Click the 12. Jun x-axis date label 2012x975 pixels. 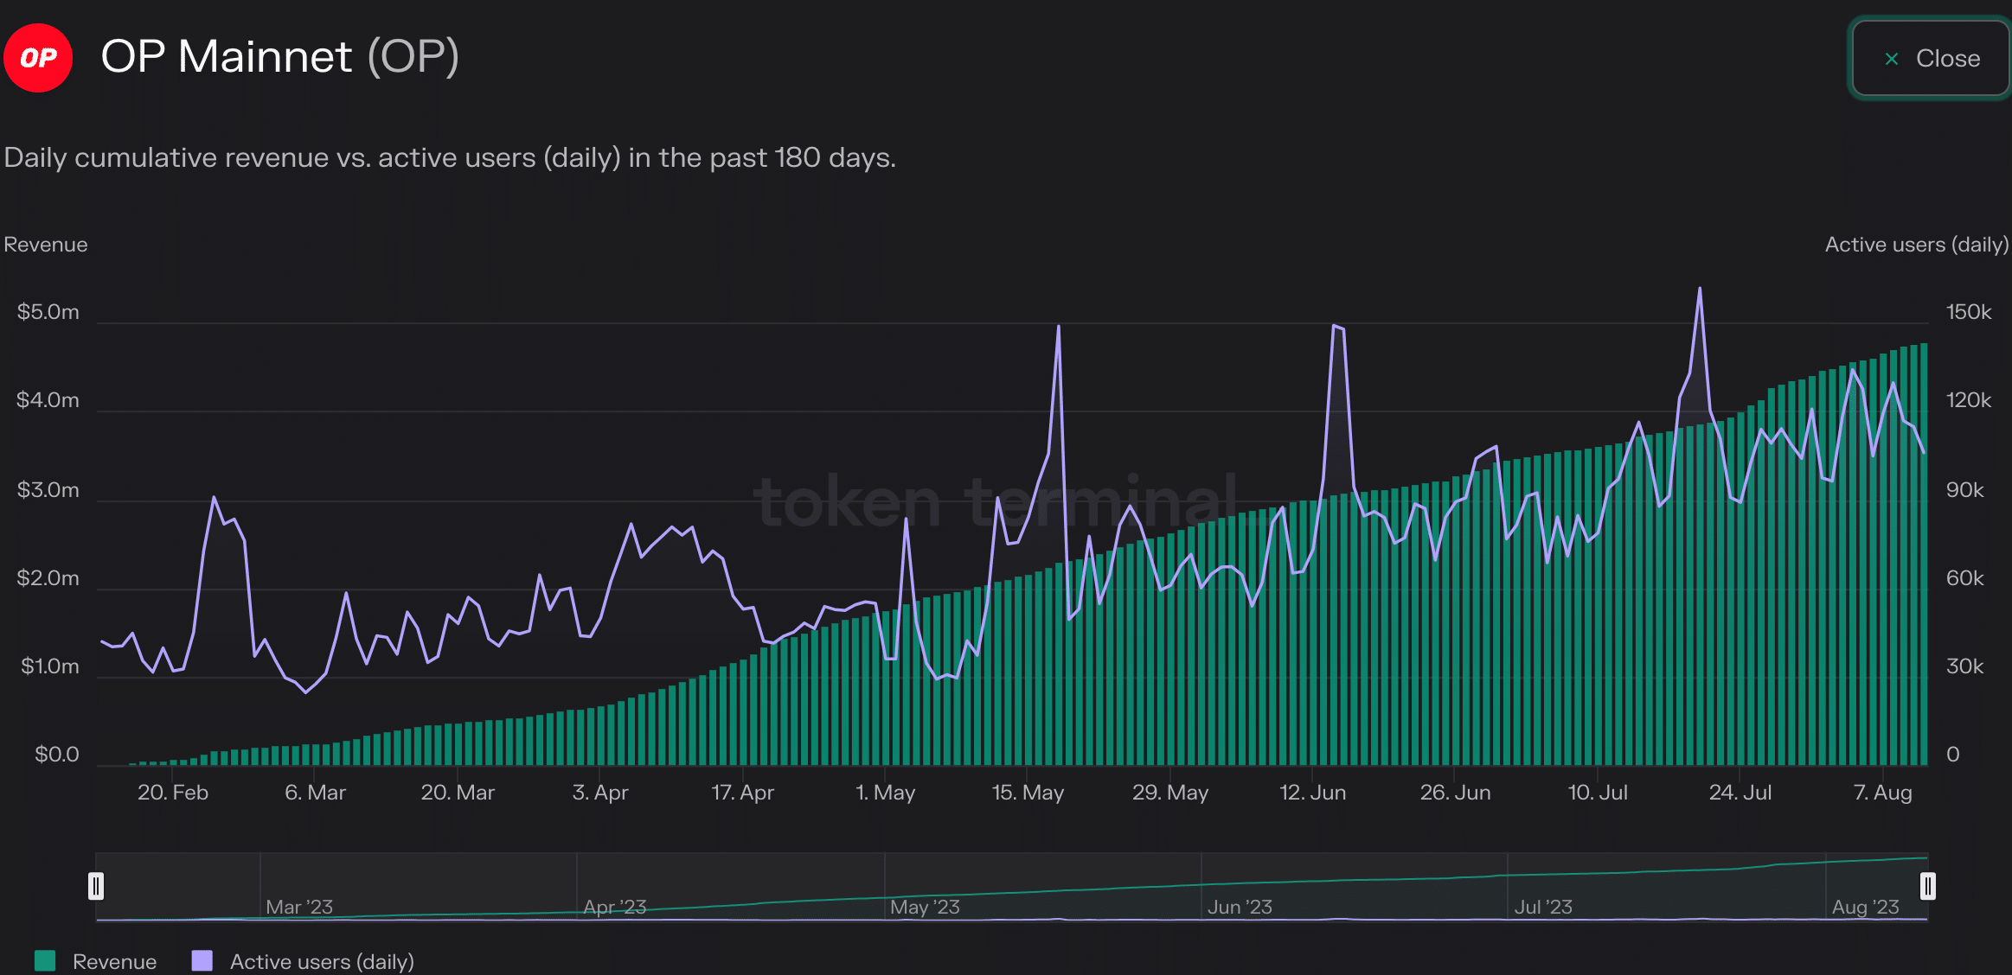(x=1312, y=792)
